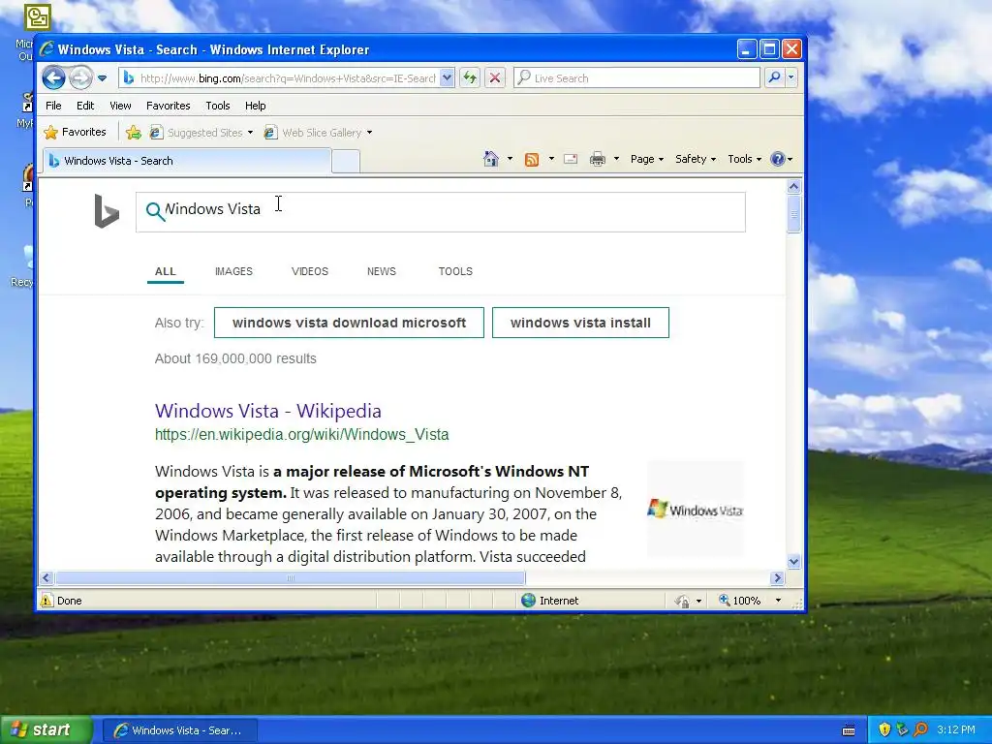Image resolution: width=992 pixels, height=744 pixels.
Task: Open Suggested Sites dropdown
Action: (x=201, y=132)
